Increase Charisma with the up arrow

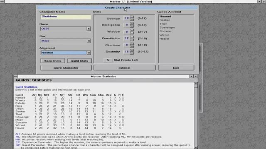[132, 43]
